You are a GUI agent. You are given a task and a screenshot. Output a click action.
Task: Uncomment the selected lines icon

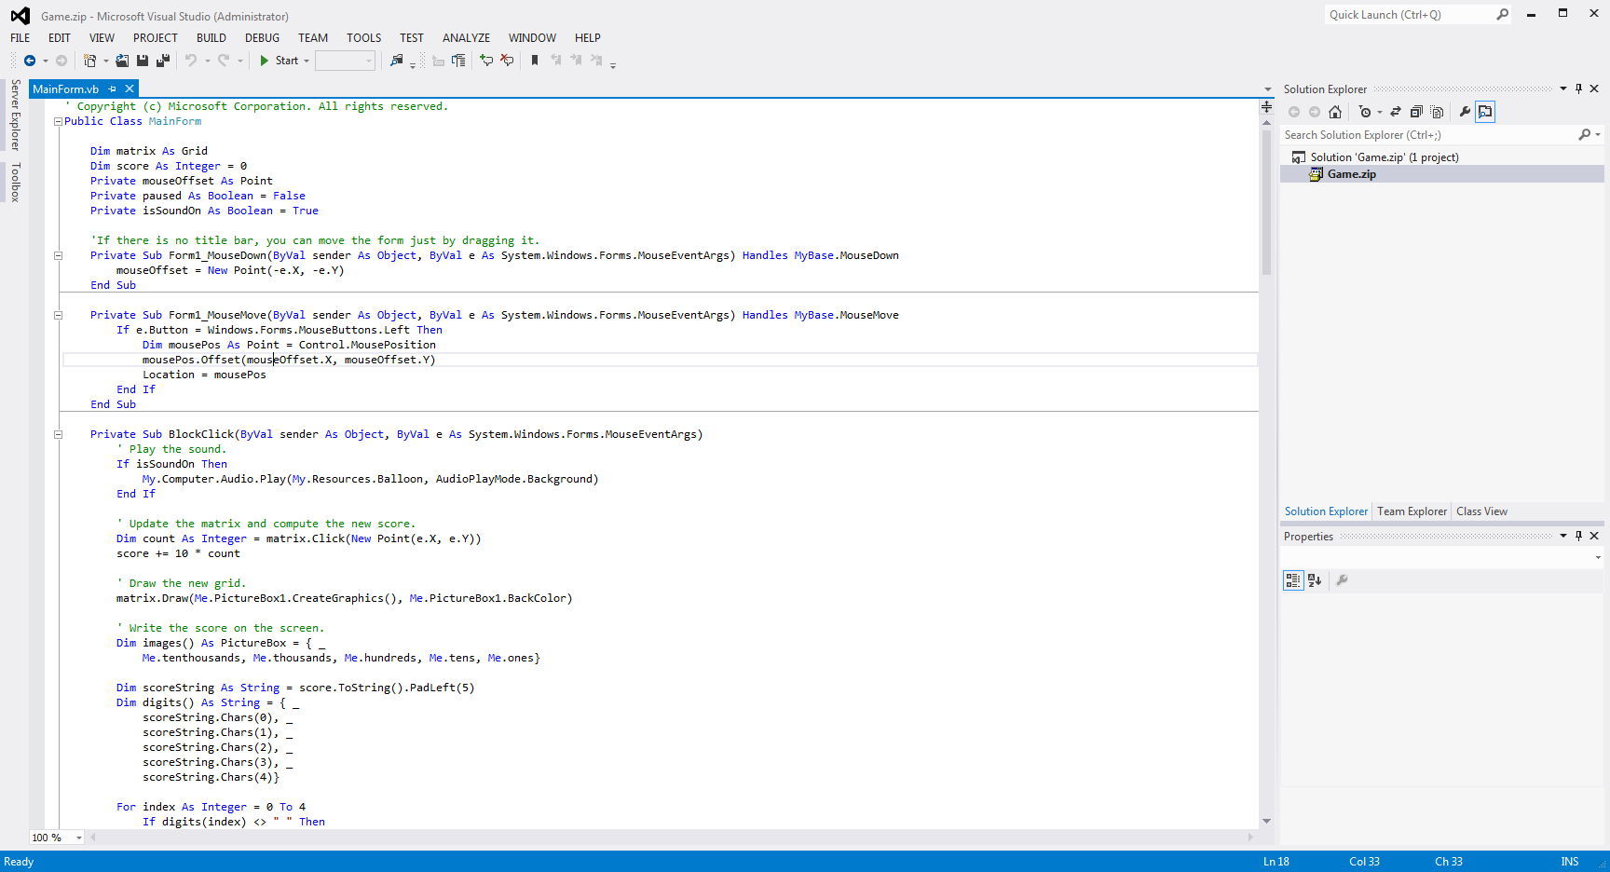pos(507,61)
